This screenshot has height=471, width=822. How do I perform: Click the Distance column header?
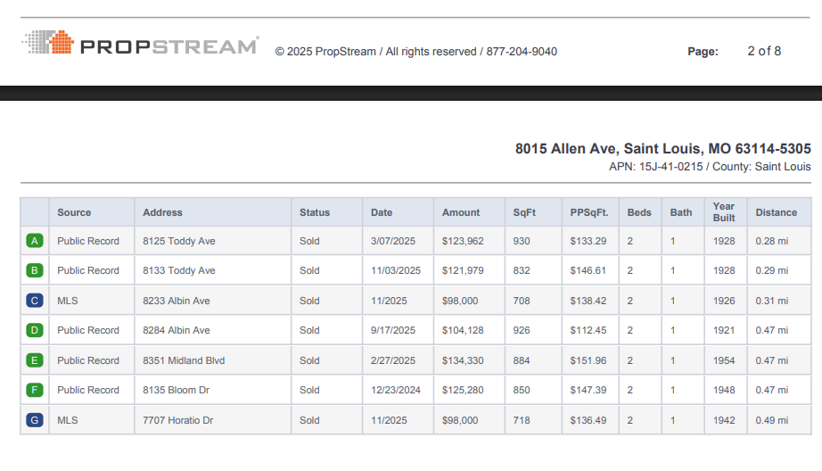tap(777, 212)
